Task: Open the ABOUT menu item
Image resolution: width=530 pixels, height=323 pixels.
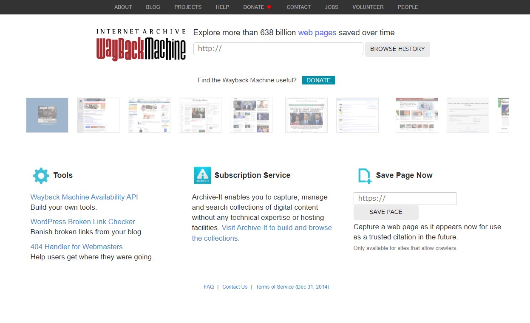Action: 123,7
